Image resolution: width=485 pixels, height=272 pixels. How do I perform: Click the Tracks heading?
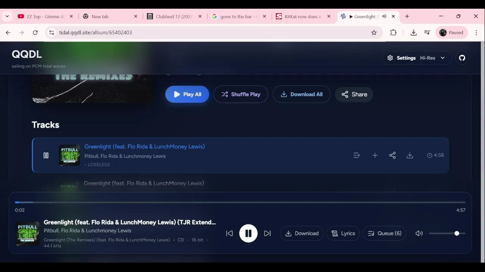pyautogui.click(x=45, y=125)
